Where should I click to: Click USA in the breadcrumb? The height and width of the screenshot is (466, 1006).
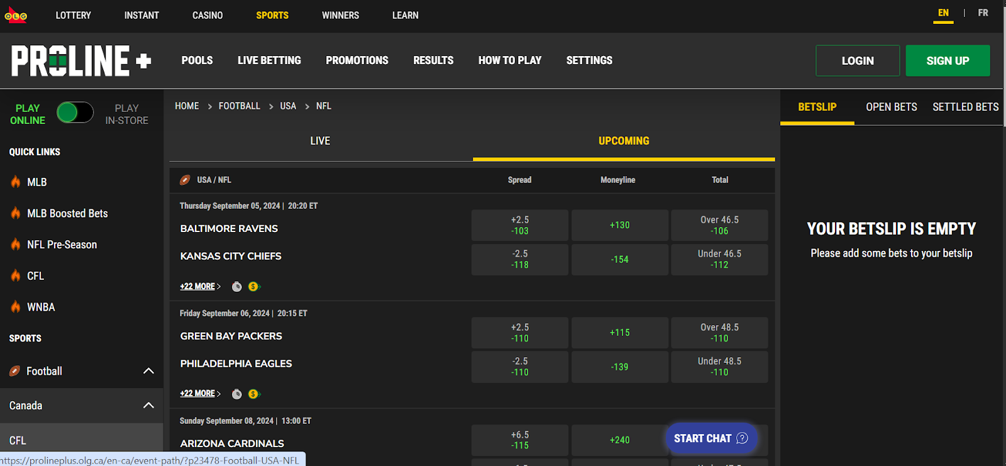pyautogui.click(x=288, y=106)
